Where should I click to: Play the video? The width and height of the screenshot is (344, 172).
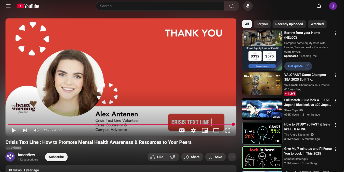14,130
